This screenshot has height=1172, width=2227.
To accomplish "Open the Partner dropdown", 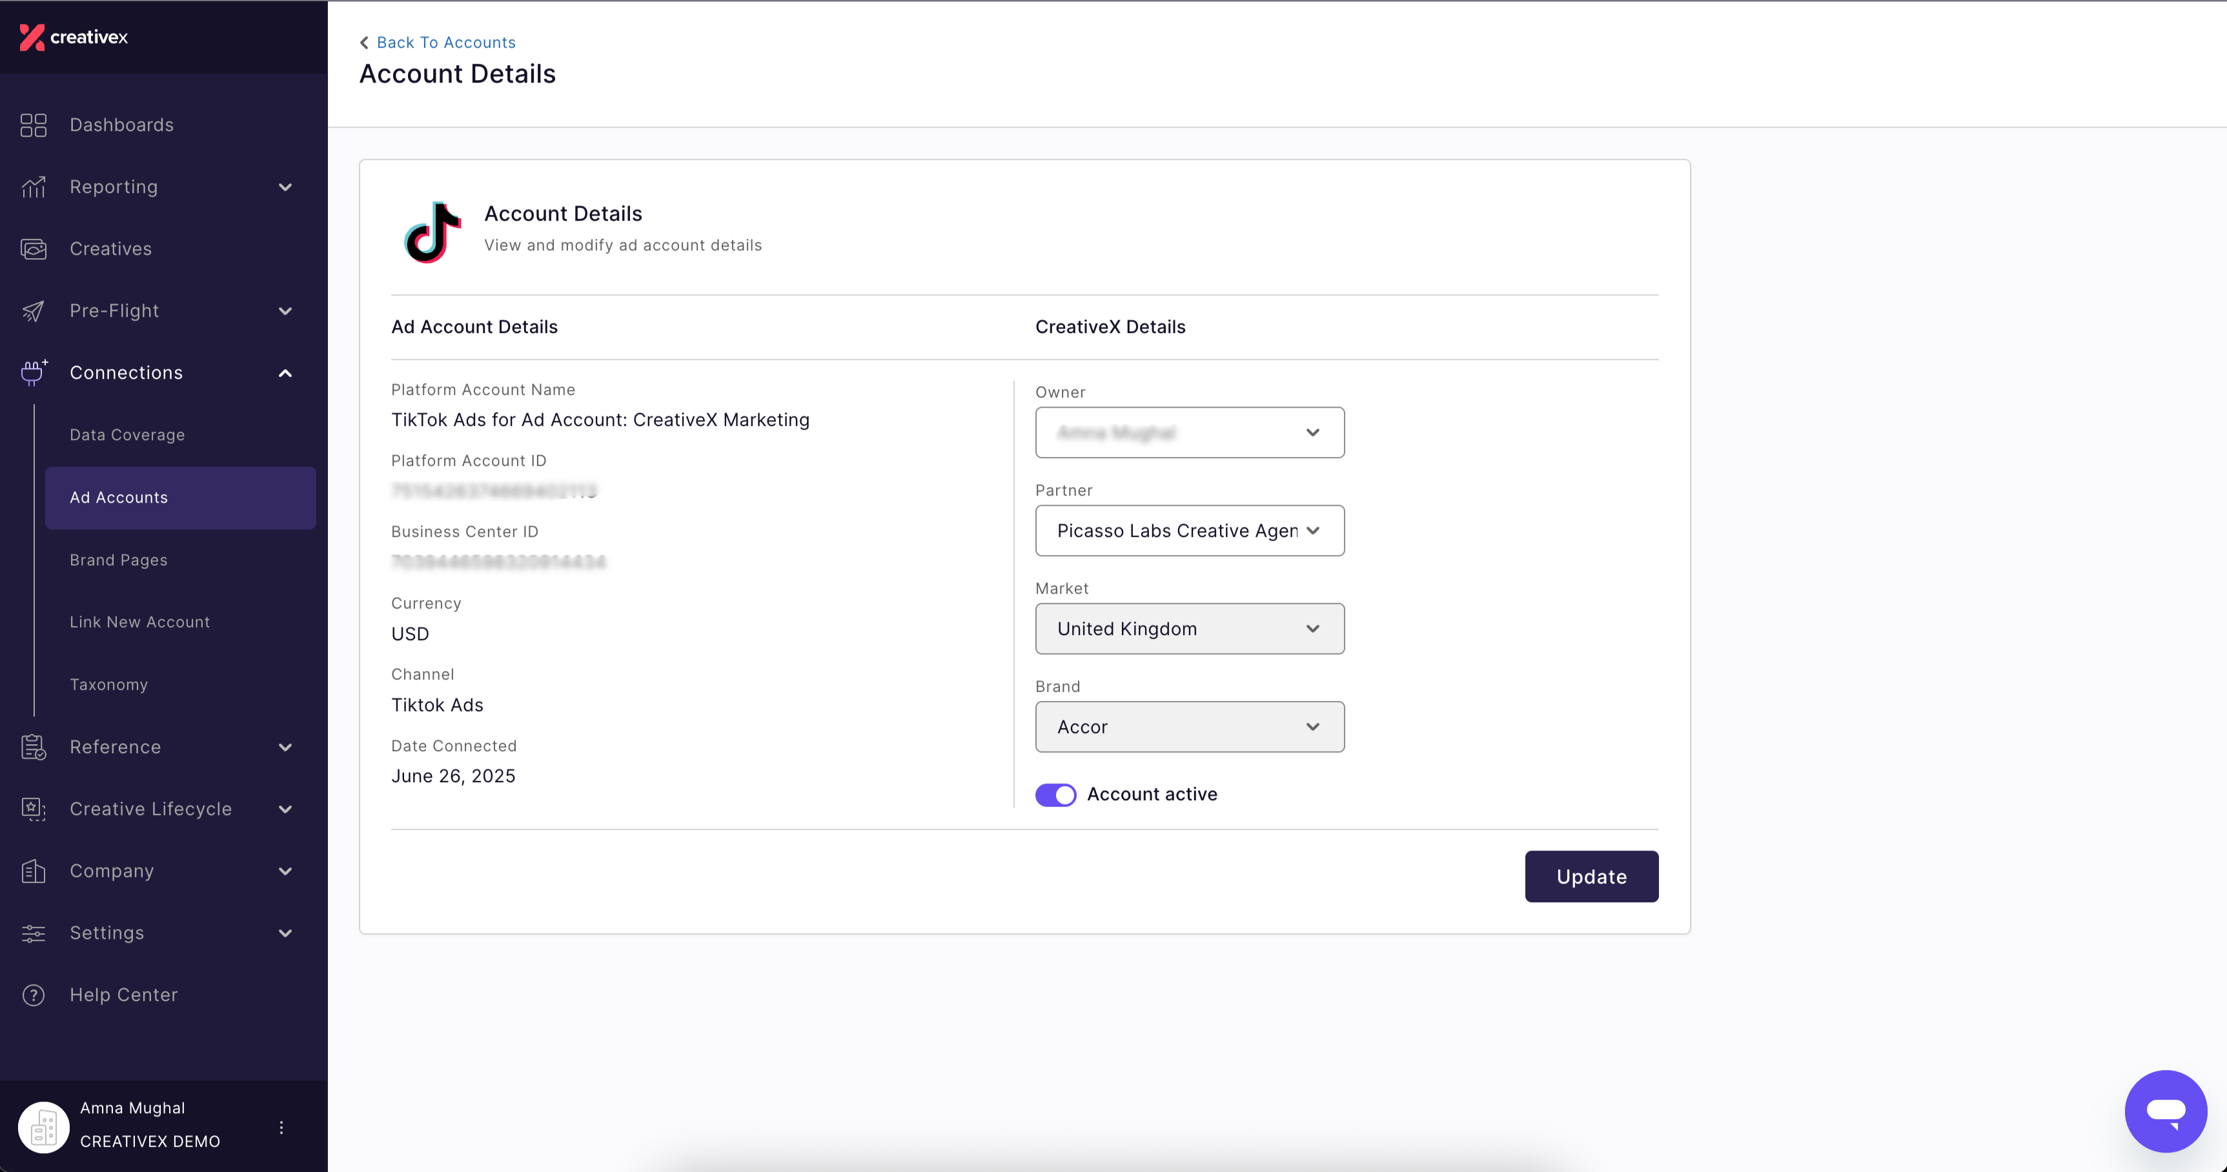I will tap(1190, 530).
